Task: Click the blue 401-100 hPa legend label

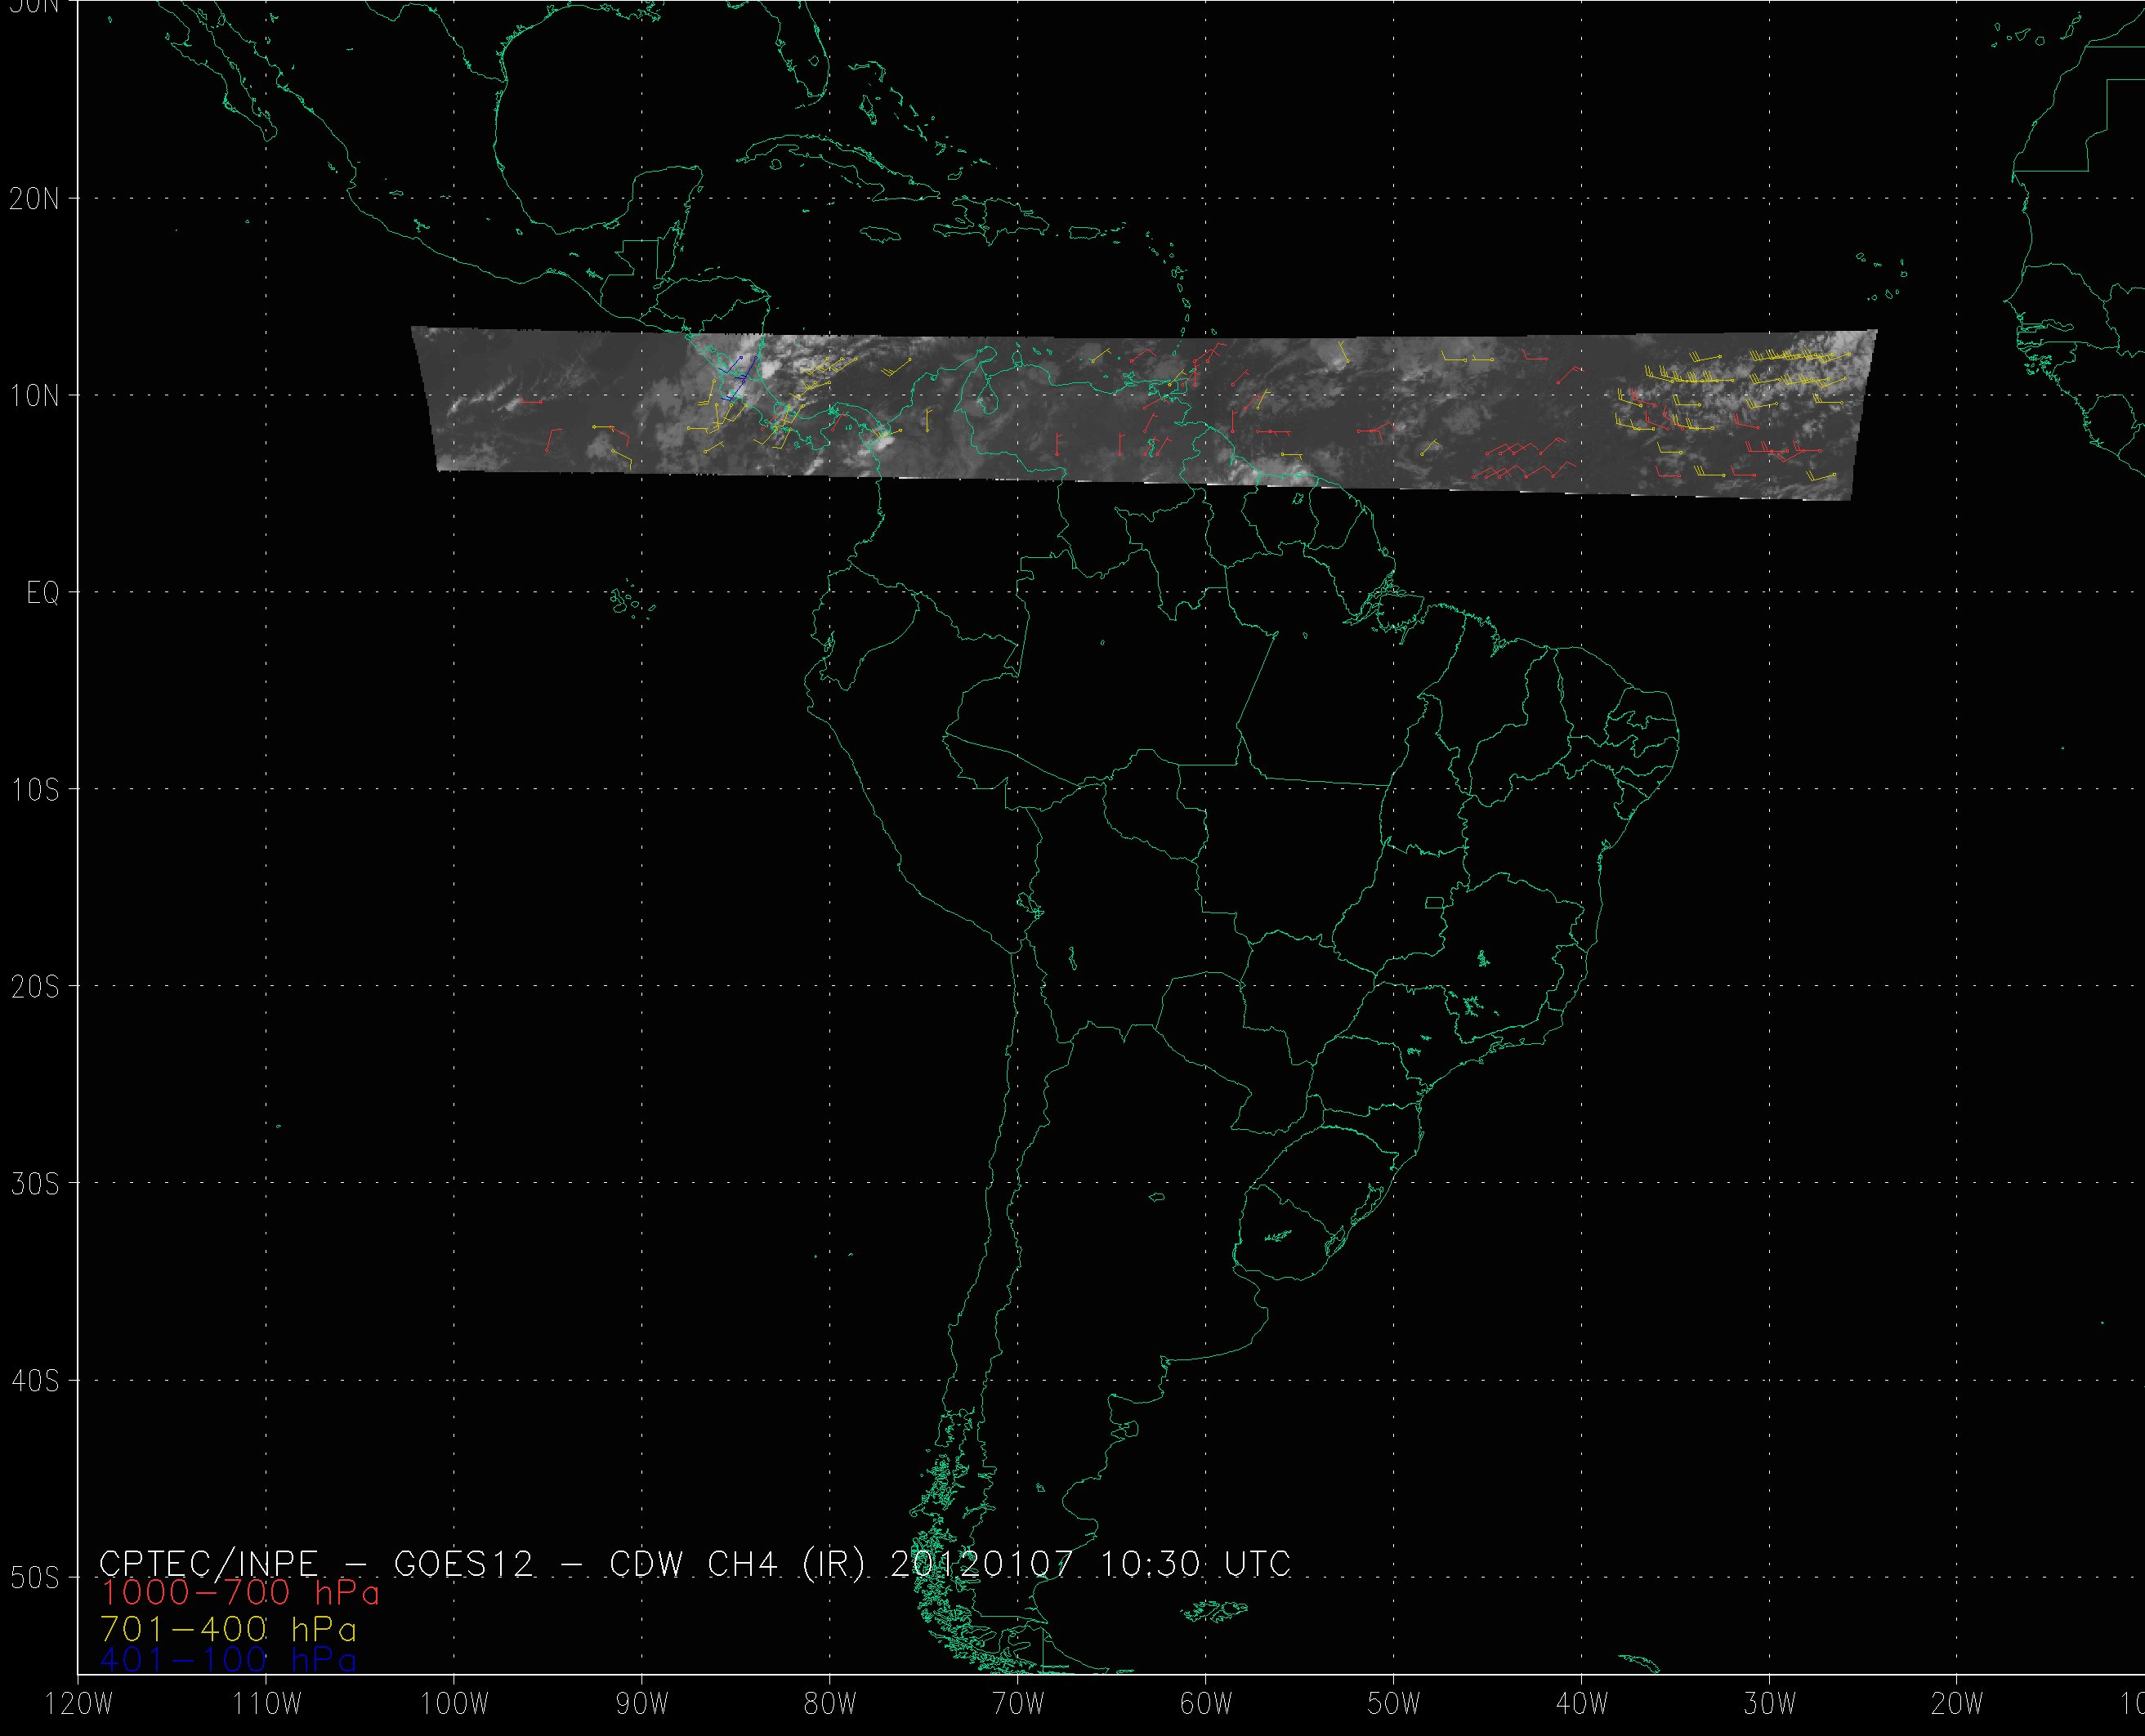Action: pos(228,1660)
